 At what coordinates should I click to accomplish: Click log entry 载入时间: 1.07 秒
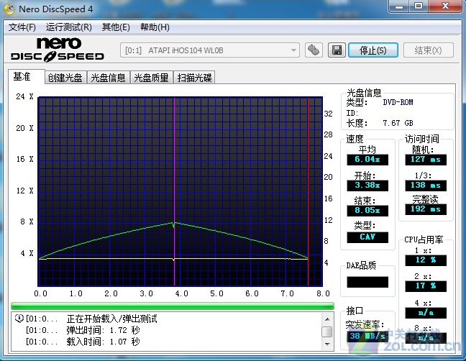(103, 342)
